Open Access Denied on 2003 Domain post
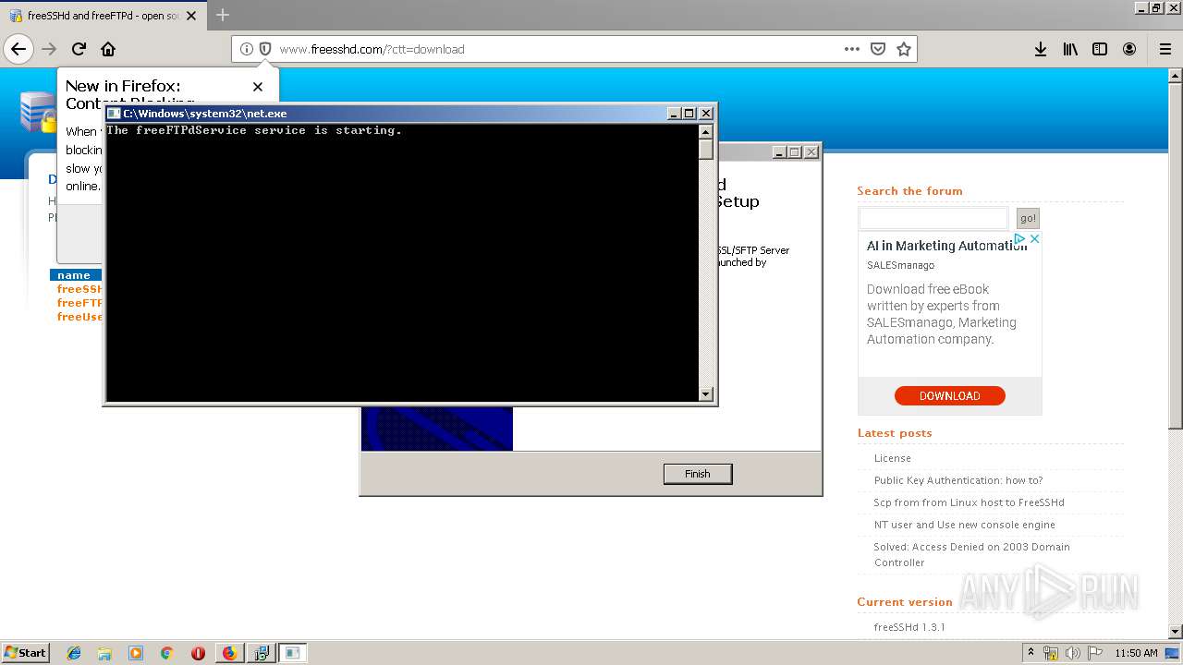 coord(972,554)
